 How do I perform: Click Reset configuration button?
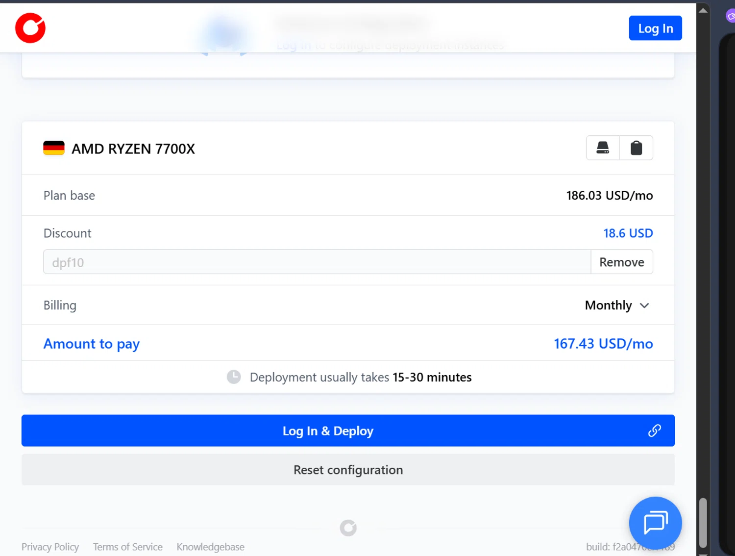[348, 470]
